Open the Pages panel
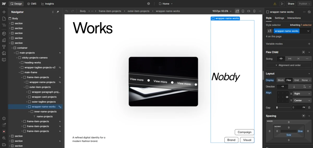The width and height of the screenshot is (313, 148). 4,19
